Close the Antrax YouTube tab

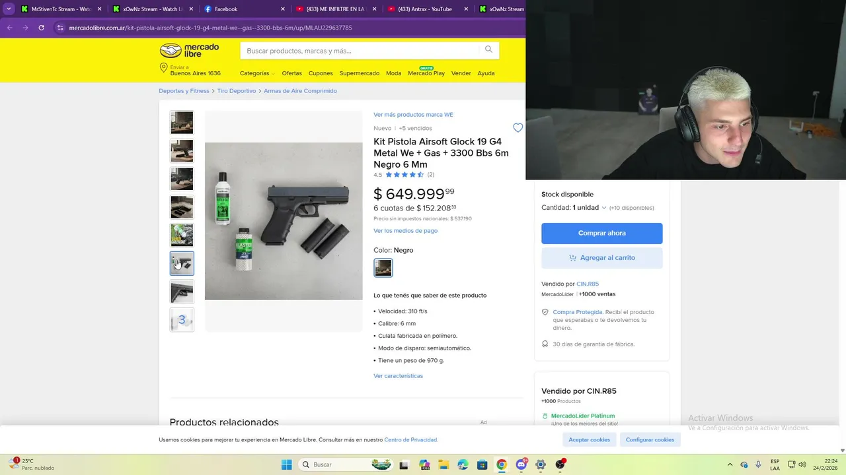pyautogui.click(x=466, y=9)
